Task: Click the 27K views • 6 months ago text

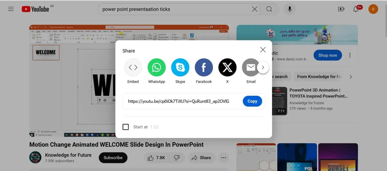Action: (x=311, y=108)
